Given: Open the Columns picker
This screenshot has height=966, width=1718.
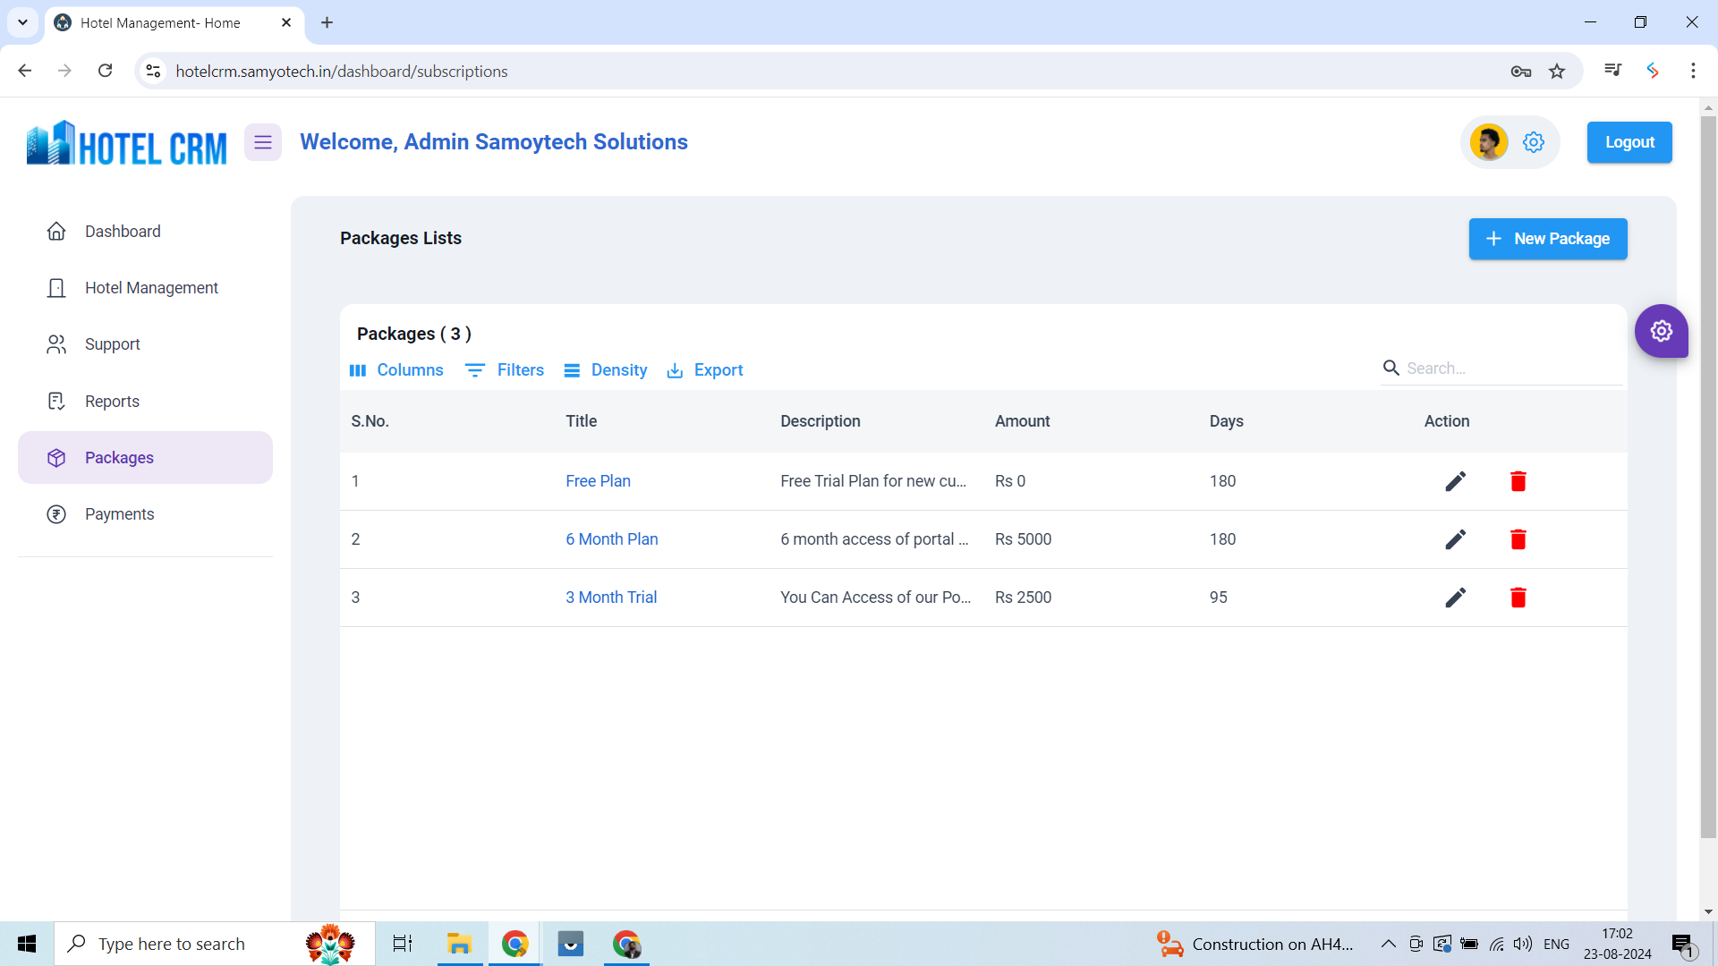Looking at the screenshot, I should (x=396, y=369).
